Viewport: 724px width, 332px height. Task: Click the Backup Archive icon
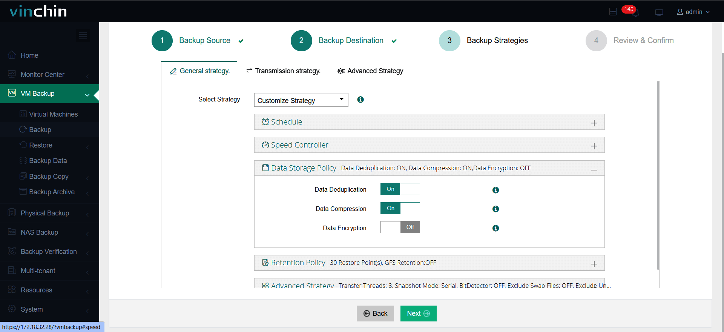23,192
